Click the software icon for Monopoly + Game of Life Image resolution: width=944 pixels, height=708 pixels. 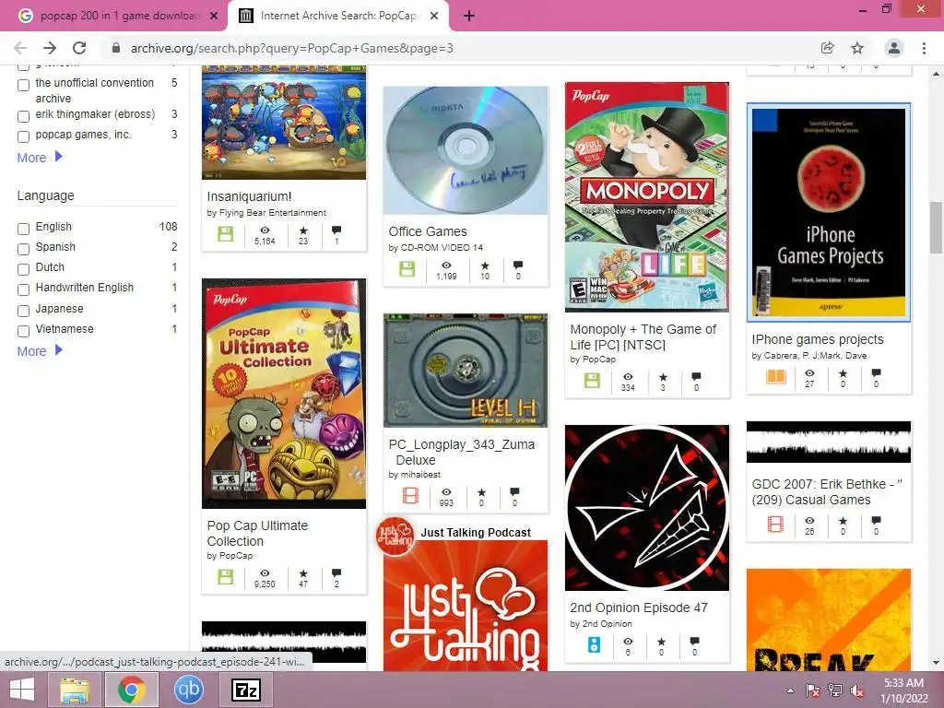point(593,381)
